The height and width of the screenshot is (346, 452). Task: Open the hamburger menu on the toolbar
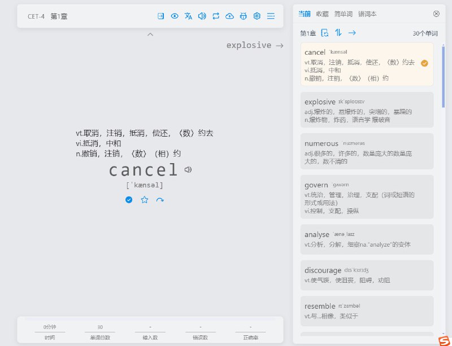click(271, 16)
